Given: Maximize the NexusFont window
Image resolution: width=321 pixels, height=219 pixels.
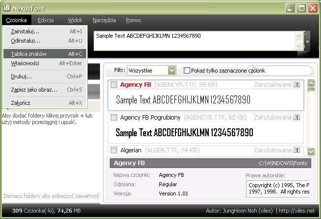Looking at the screenshot, I should click(x=301, y=8).
